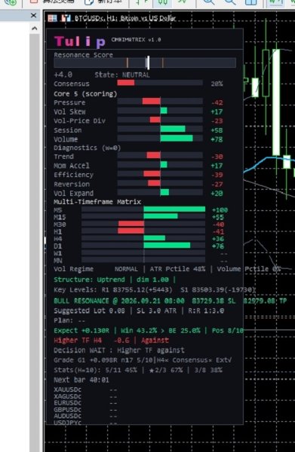
Task: Click the EURUSDc symbol row
Action: [x=85, y=403]
